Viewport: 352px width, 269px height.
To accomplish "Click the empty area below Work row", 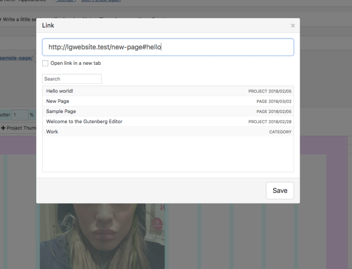I will click(x=168, y=155).
